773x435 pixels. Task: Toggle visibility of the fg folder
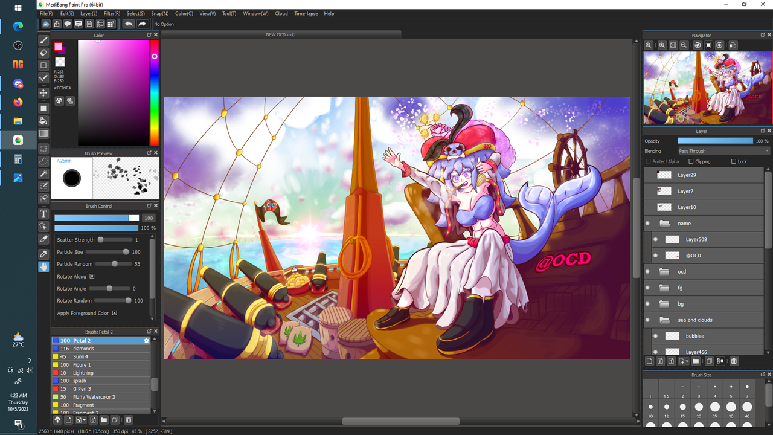point(648,288)
